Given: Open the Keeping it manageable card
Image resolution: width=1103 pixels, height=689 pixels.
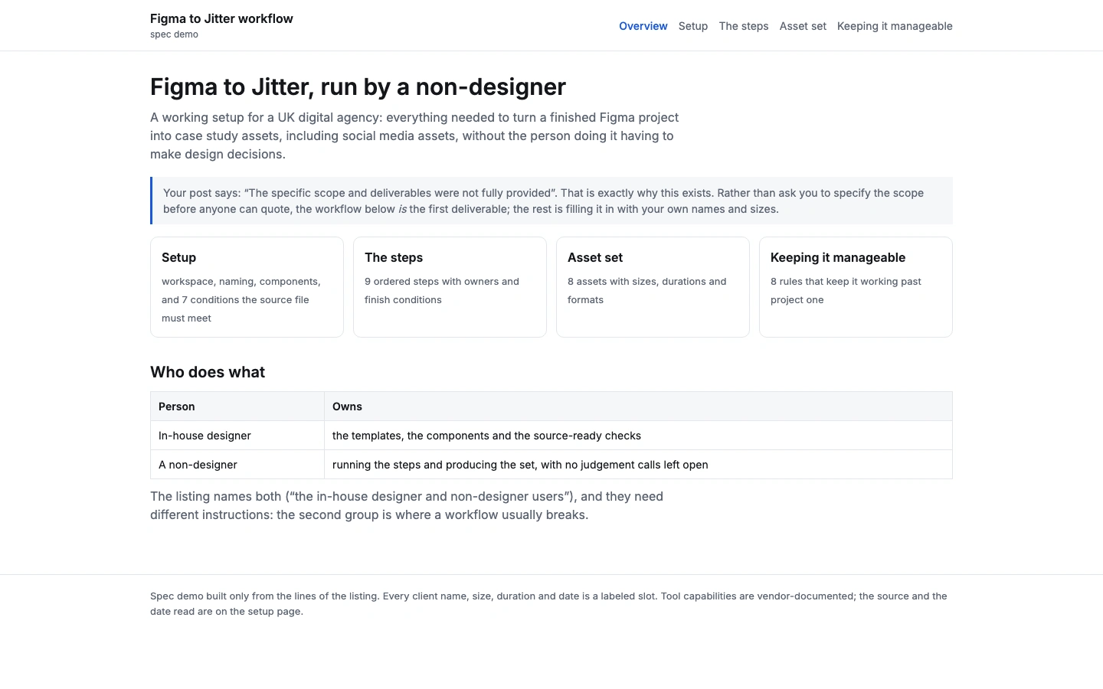Looking at the screenshot, I should [x=856, y=287].
